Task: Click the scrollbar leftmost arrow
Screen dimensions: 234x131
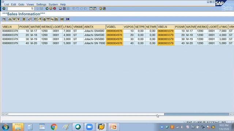Action: point(3,114)
